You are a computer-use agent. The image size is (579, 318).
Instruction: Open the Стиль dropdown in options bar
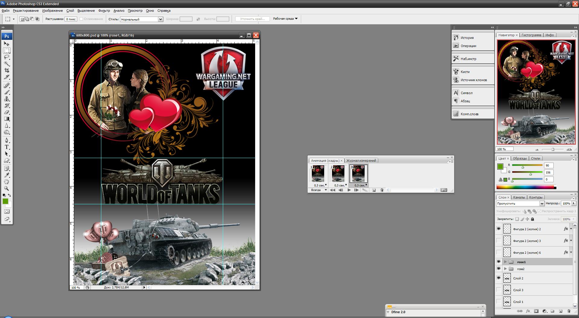141,19
